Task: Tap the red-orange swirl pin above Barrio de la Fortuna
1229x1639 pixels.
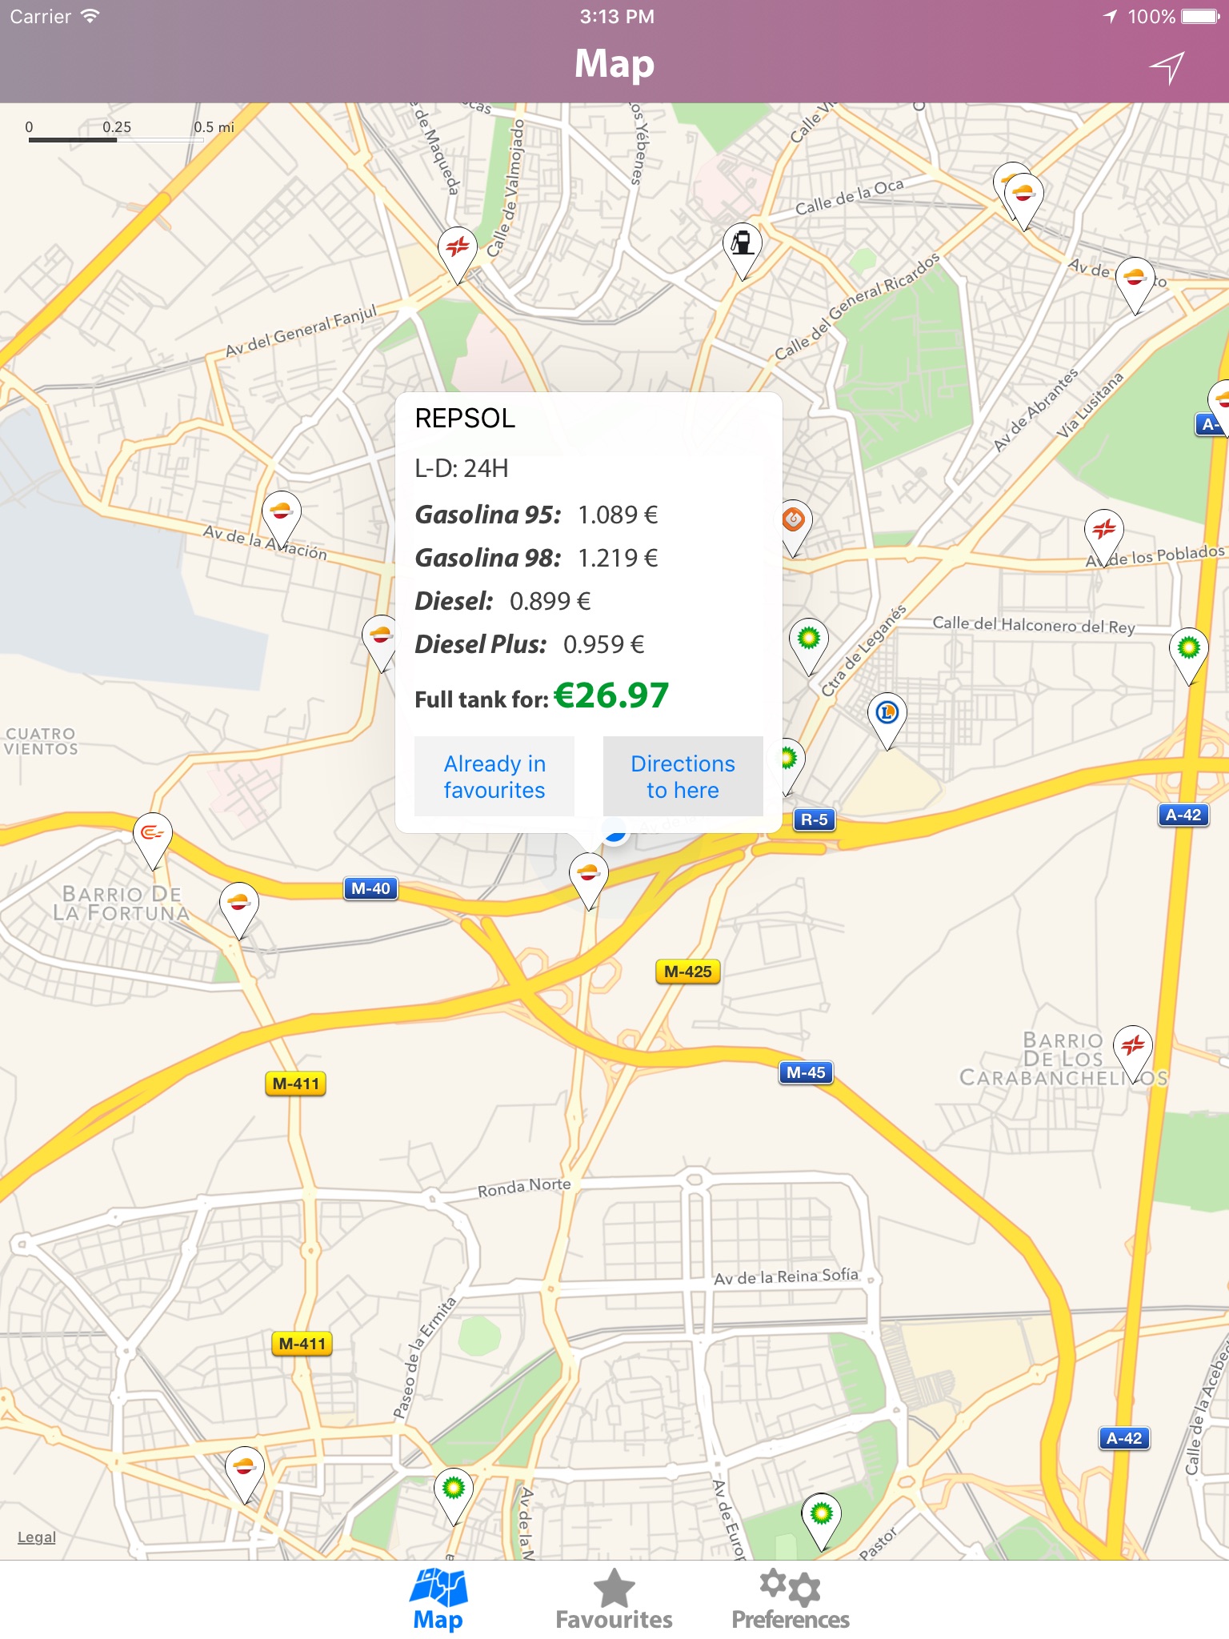Action: pyautogui.click(x=152, y=840)
